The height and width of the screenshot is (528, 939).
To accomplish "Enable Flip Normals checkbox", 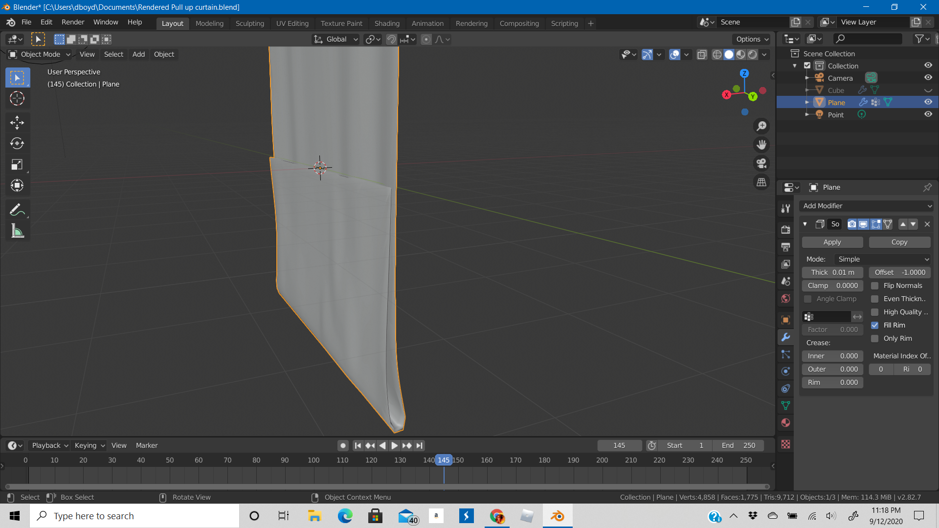I will coord(875,286).
